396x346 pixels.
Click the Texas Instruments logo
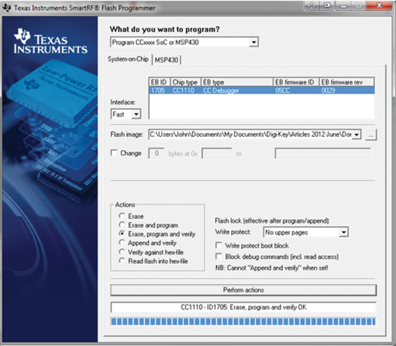[51, 42]
